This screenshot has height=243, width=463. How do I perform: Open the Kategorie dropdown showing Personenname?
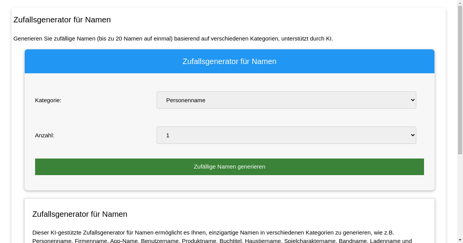pos(286,100)
